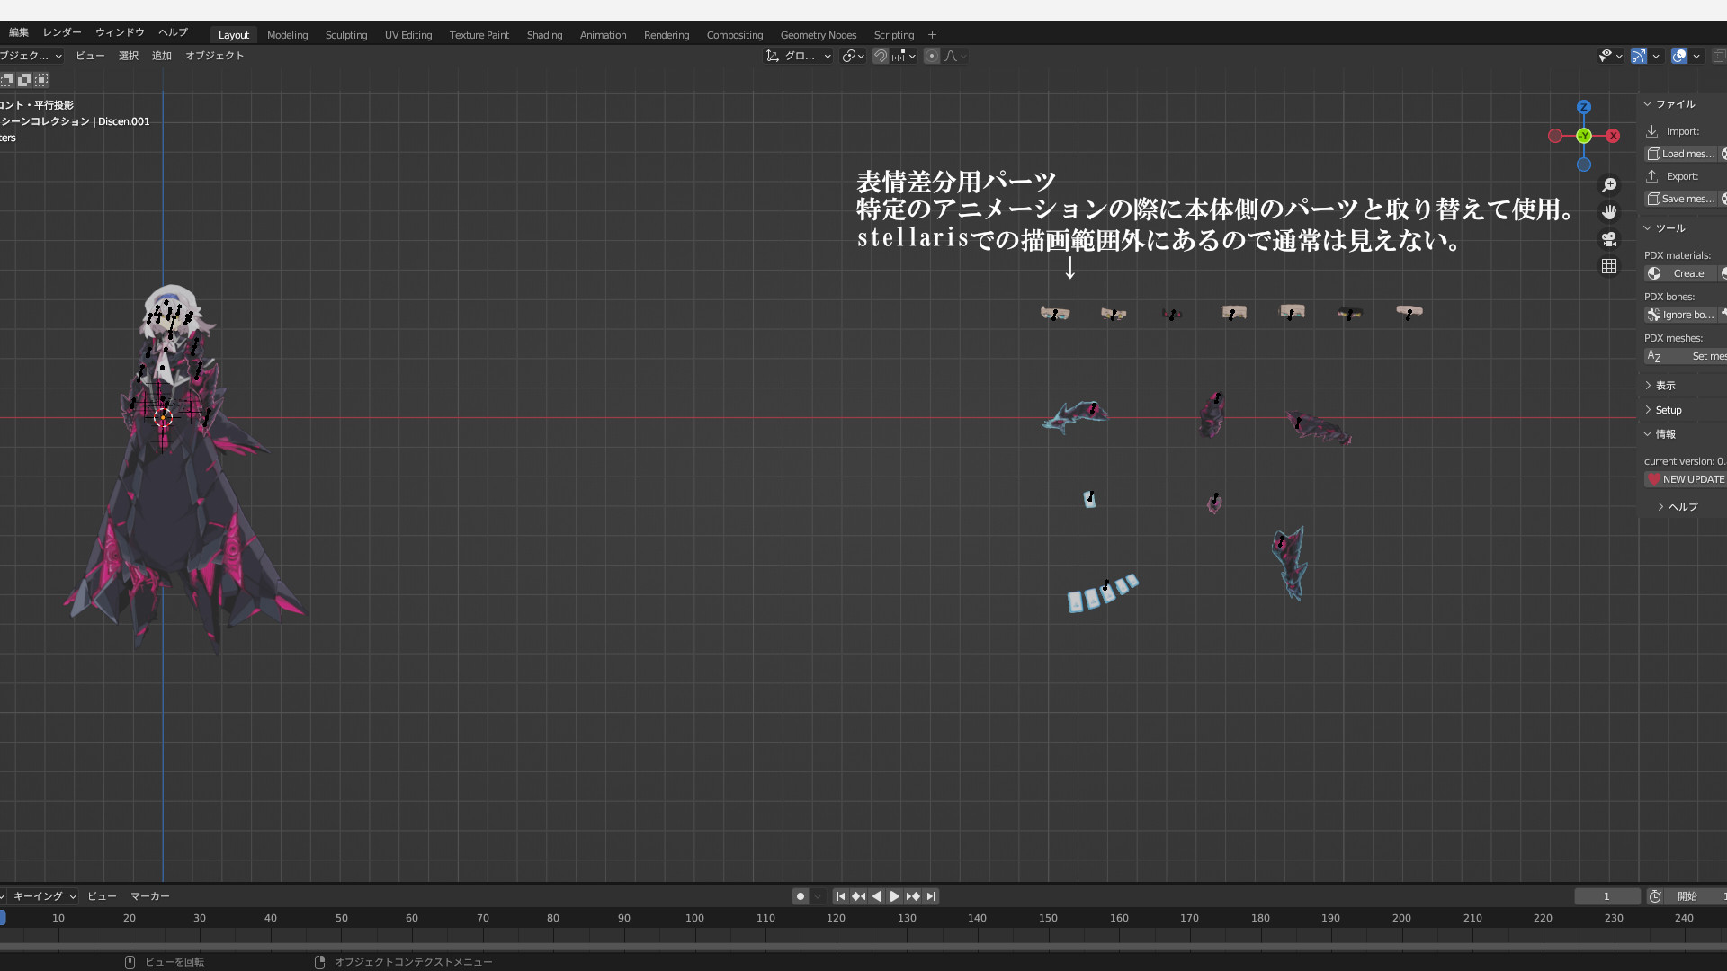Screen dimensions: 1727x971
Task: Toggle X-ray mode button
Action: tap(1718, 56)
